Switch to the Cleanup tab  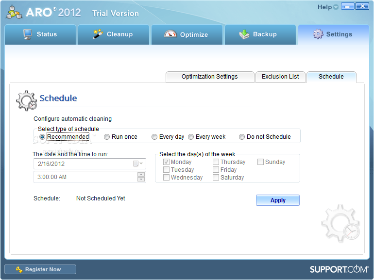tap(114, 34)
